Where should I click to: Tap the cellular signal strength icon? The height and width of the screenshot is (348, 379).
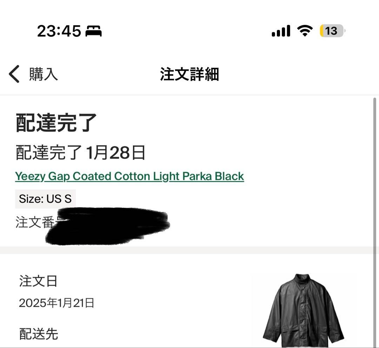pos(281,31)
